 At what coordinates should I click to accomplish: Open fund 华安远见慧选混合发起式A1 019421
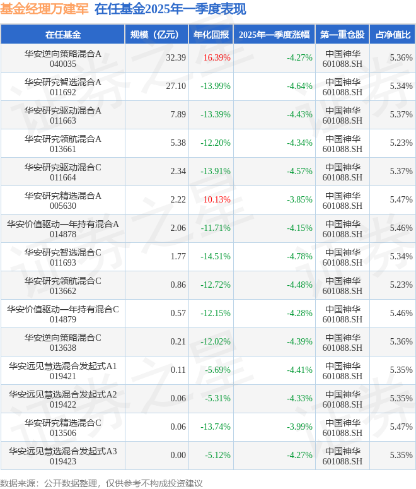[x=63, y=371]
